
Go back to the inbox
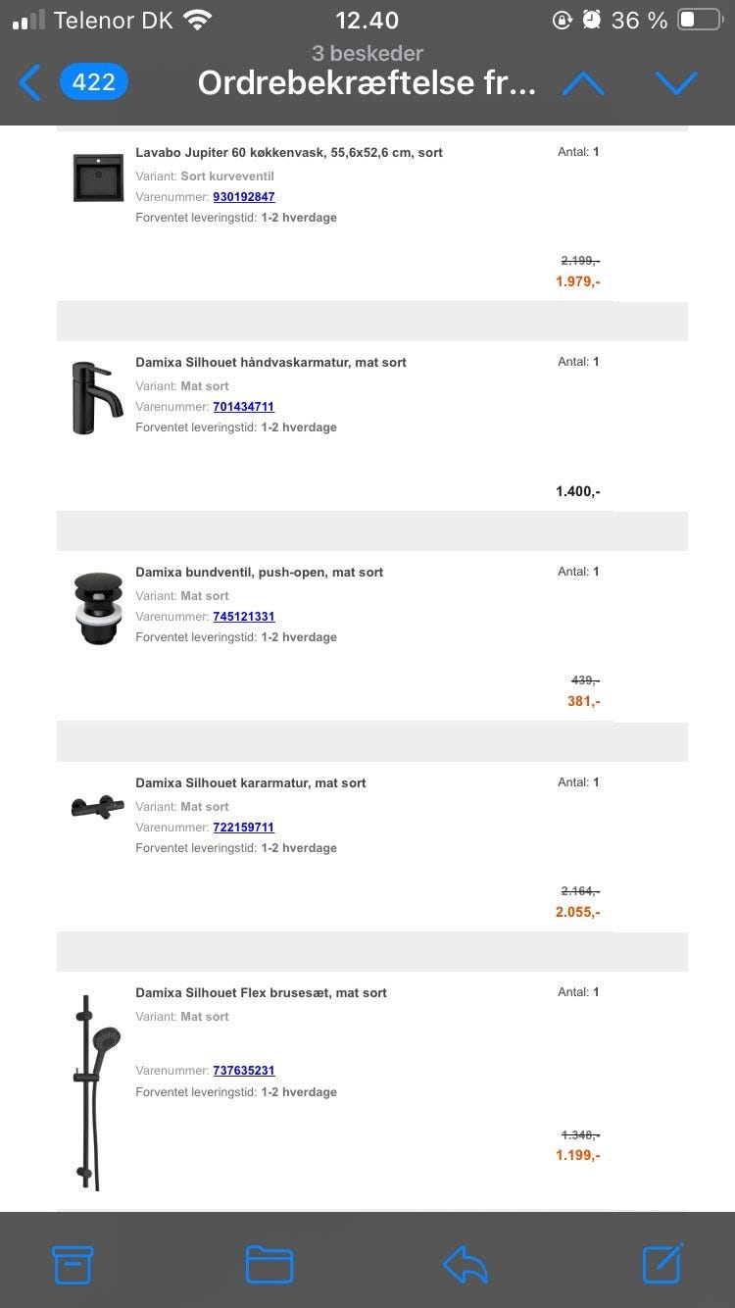click(x=30, y=83)
